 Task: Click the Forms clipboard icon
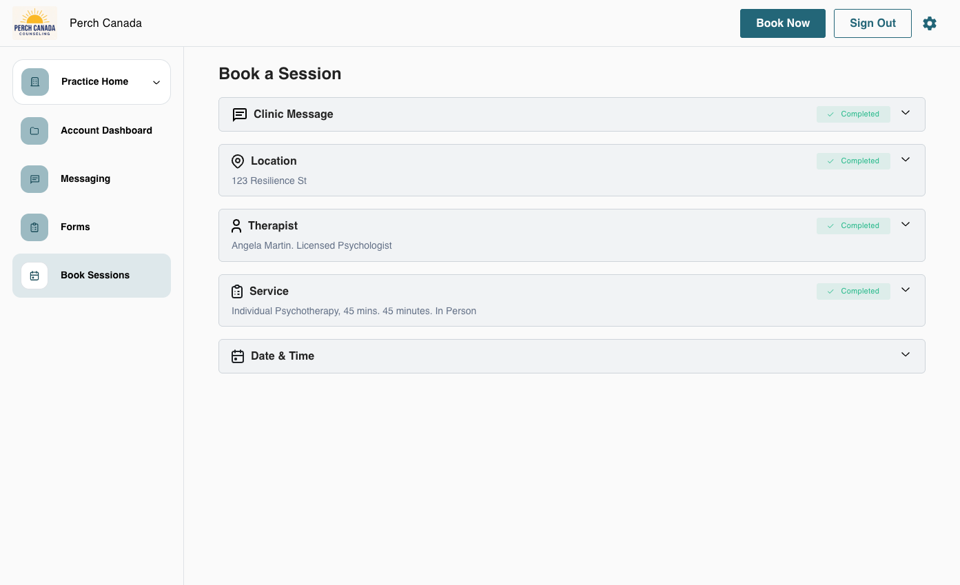point(34,227)
